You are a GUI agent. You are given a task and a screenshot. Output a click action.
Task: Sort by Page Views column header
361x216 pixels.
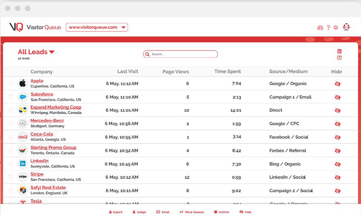coord(176,72)
